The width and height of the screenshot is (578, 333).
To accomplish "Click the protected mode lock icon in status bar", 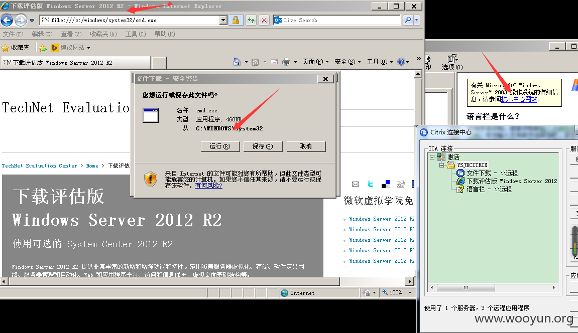I will click(x=367, y=293).
